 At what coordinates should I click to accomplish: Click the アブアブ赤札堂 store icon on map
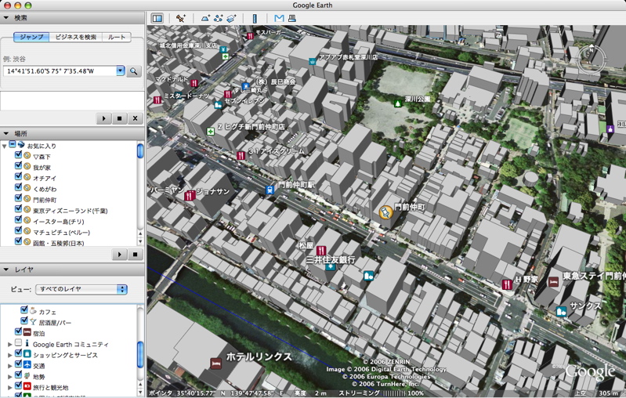(x=312, y=61)
